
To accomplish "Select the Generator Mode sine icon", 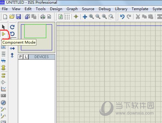I will click(x=3, y=103).
